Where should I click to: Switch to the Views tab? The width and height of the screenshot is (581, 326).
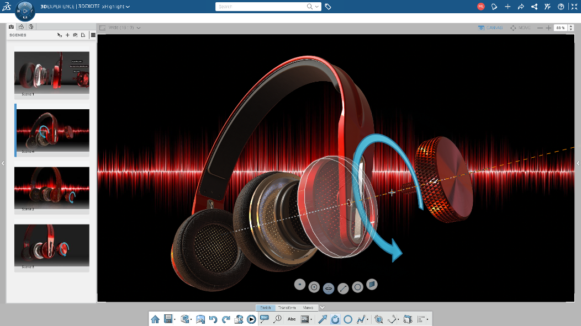tap(308, 307)
